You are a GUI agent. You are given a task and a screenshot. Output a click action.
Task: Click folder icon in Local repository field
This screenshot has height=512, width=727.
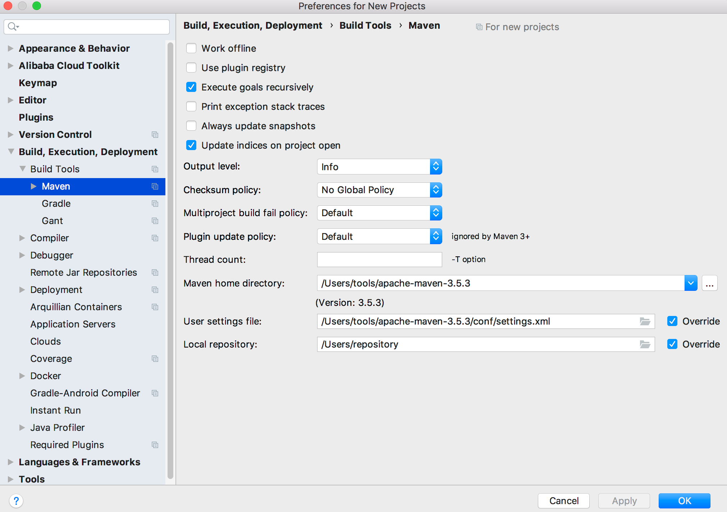click(x=645, y=344)
